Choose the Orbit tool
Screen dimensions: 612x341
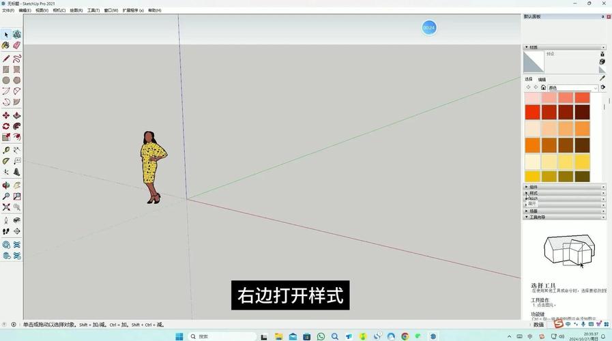[x=6, y=186]
